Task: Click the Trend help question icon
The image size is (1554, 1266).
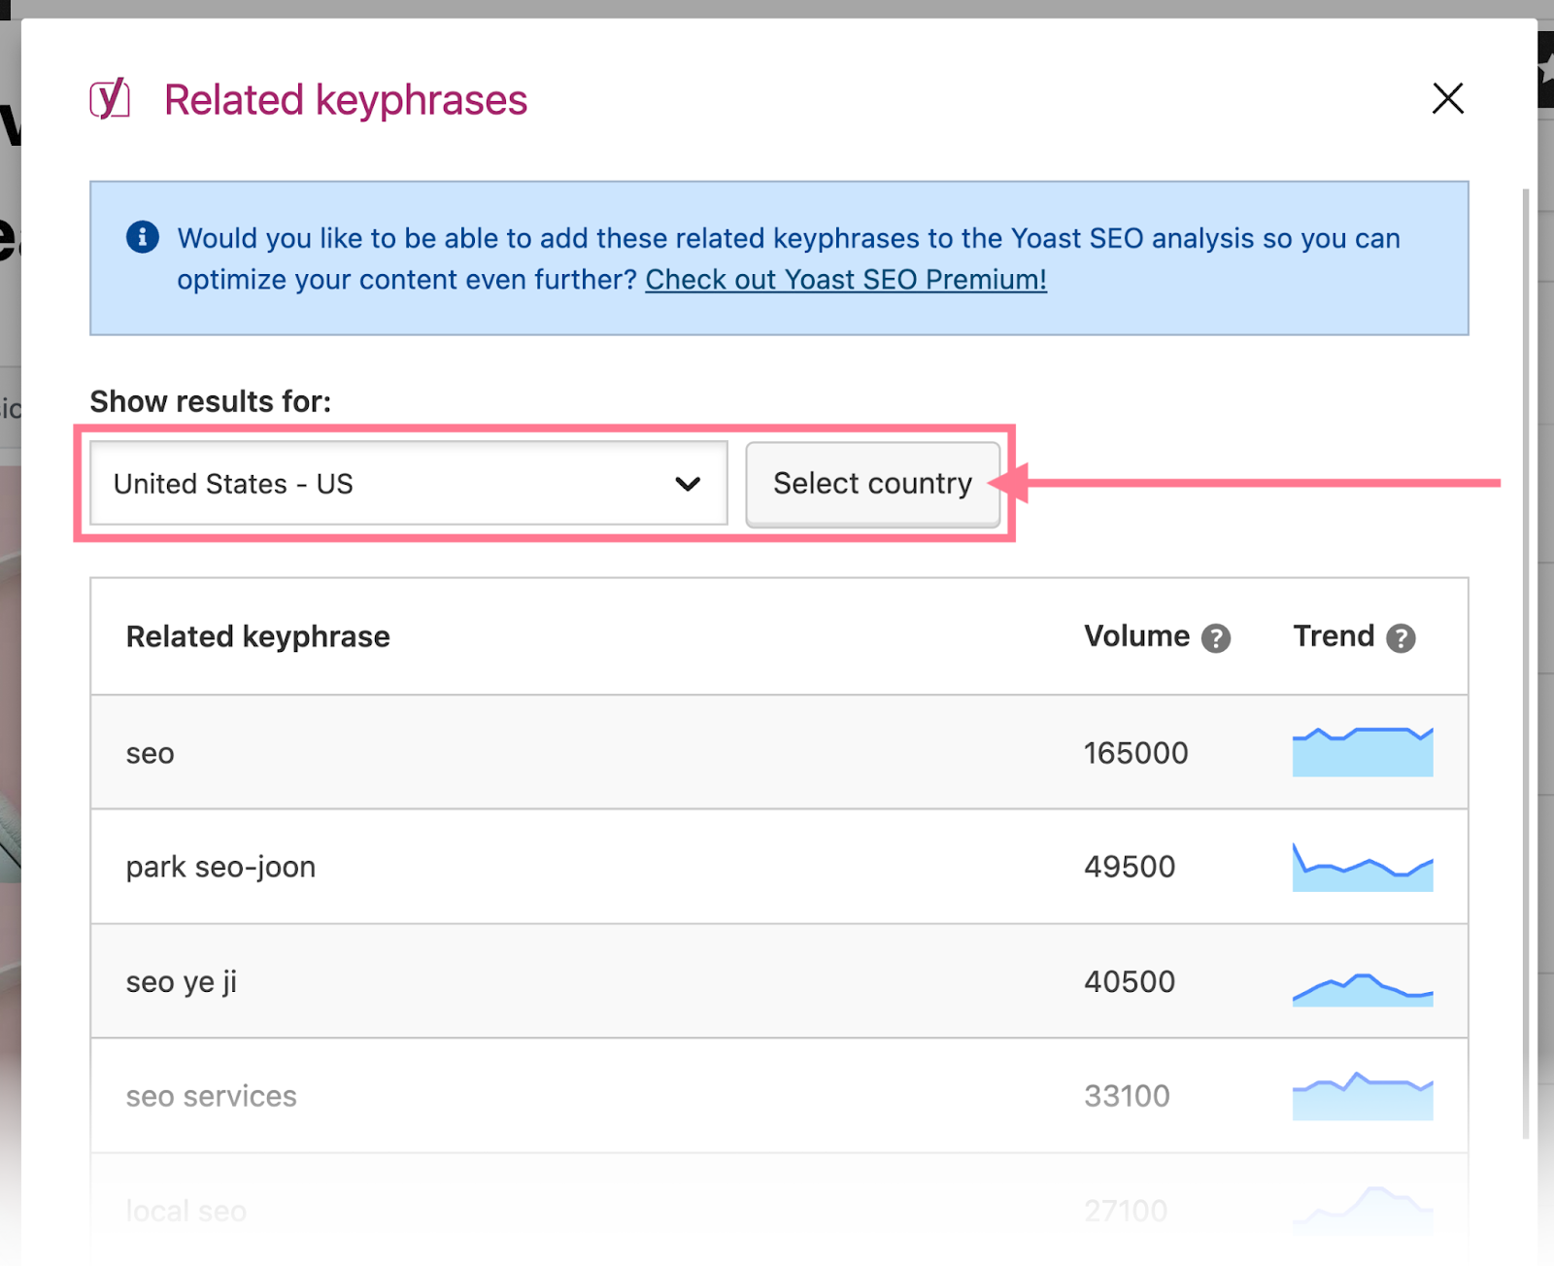Action: [x=1401, y=638]
